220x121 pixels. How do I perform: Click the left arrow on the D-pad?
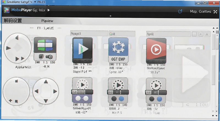[36, 91]
